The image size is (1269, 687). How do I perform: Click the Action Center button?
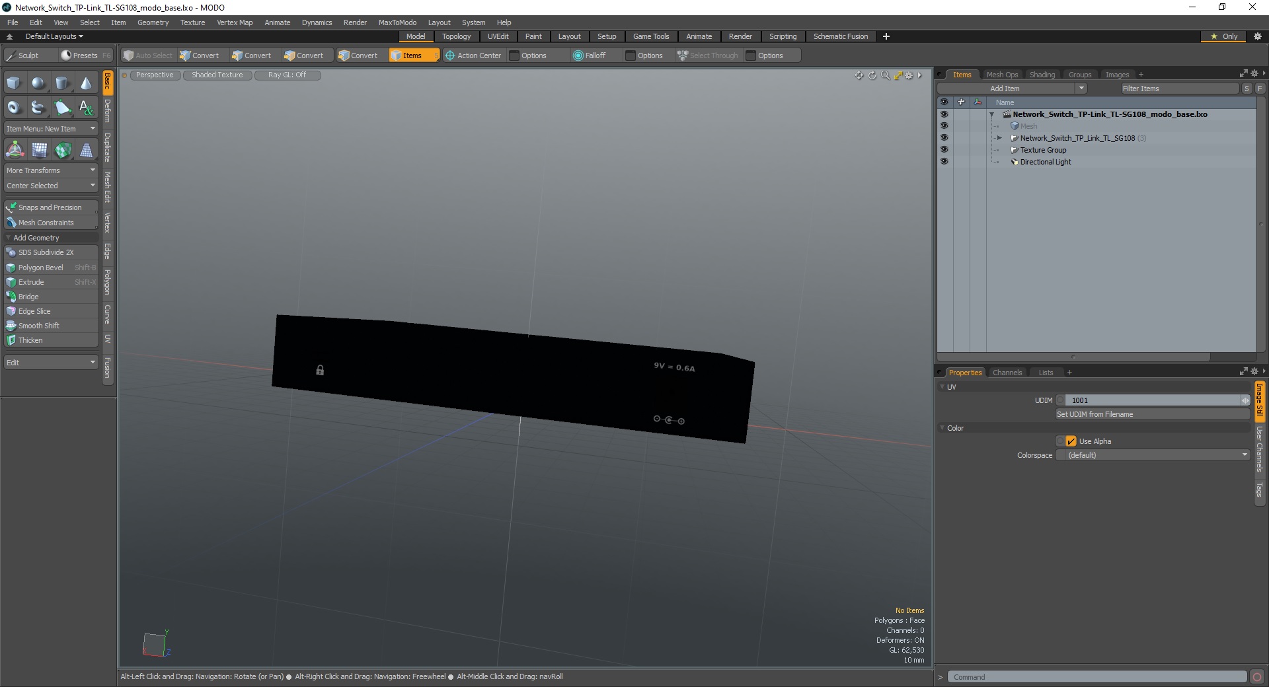pos(473,55)
